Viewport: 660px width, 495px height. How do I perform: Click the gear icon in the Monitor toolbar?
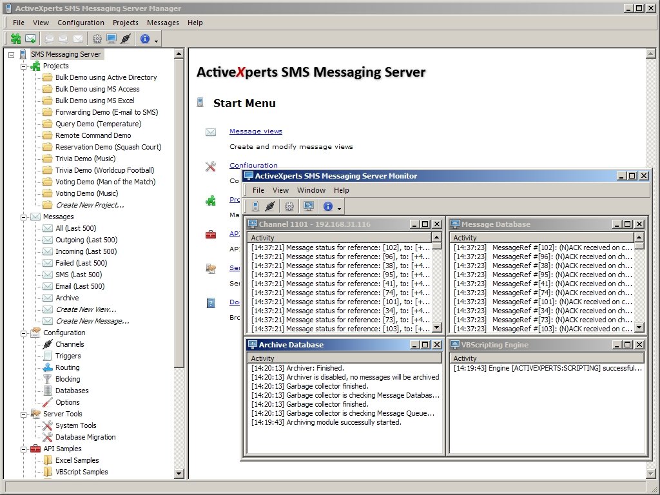(x=289, y=206)
